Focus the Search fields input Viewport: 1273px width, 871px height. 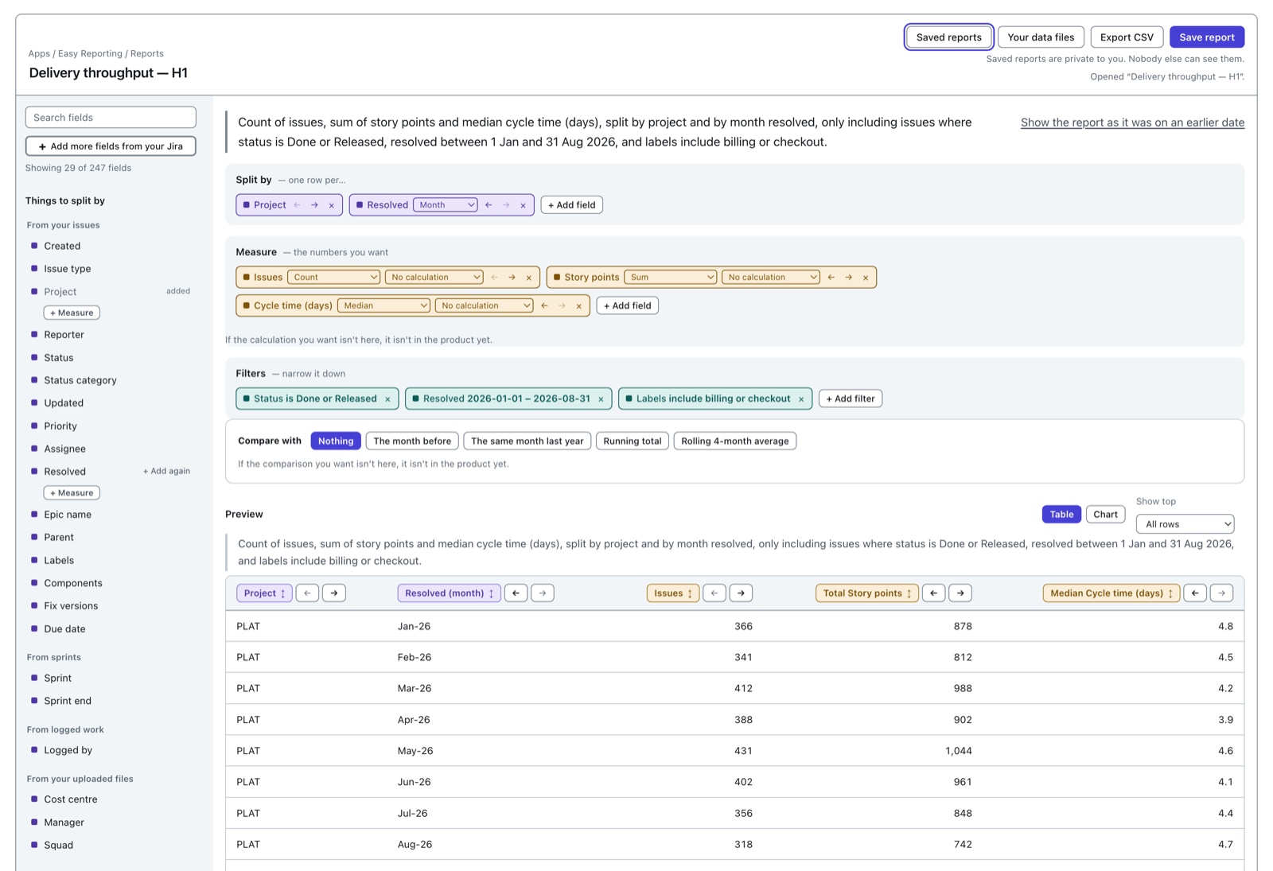[111, 118]
